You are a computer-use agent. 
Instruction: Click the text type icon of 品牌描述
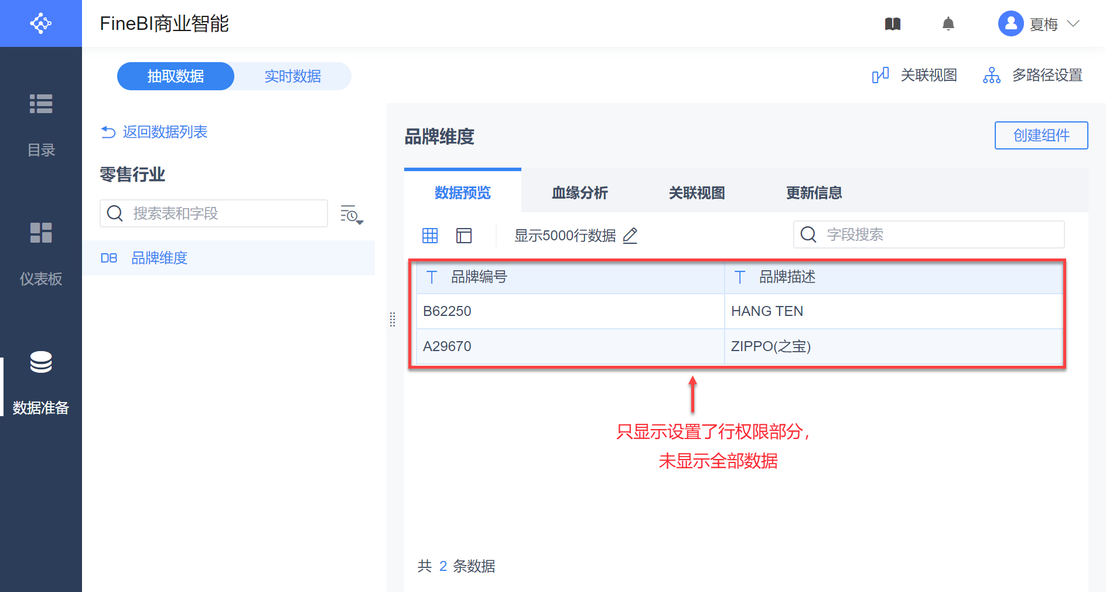(x=740, y=277)
